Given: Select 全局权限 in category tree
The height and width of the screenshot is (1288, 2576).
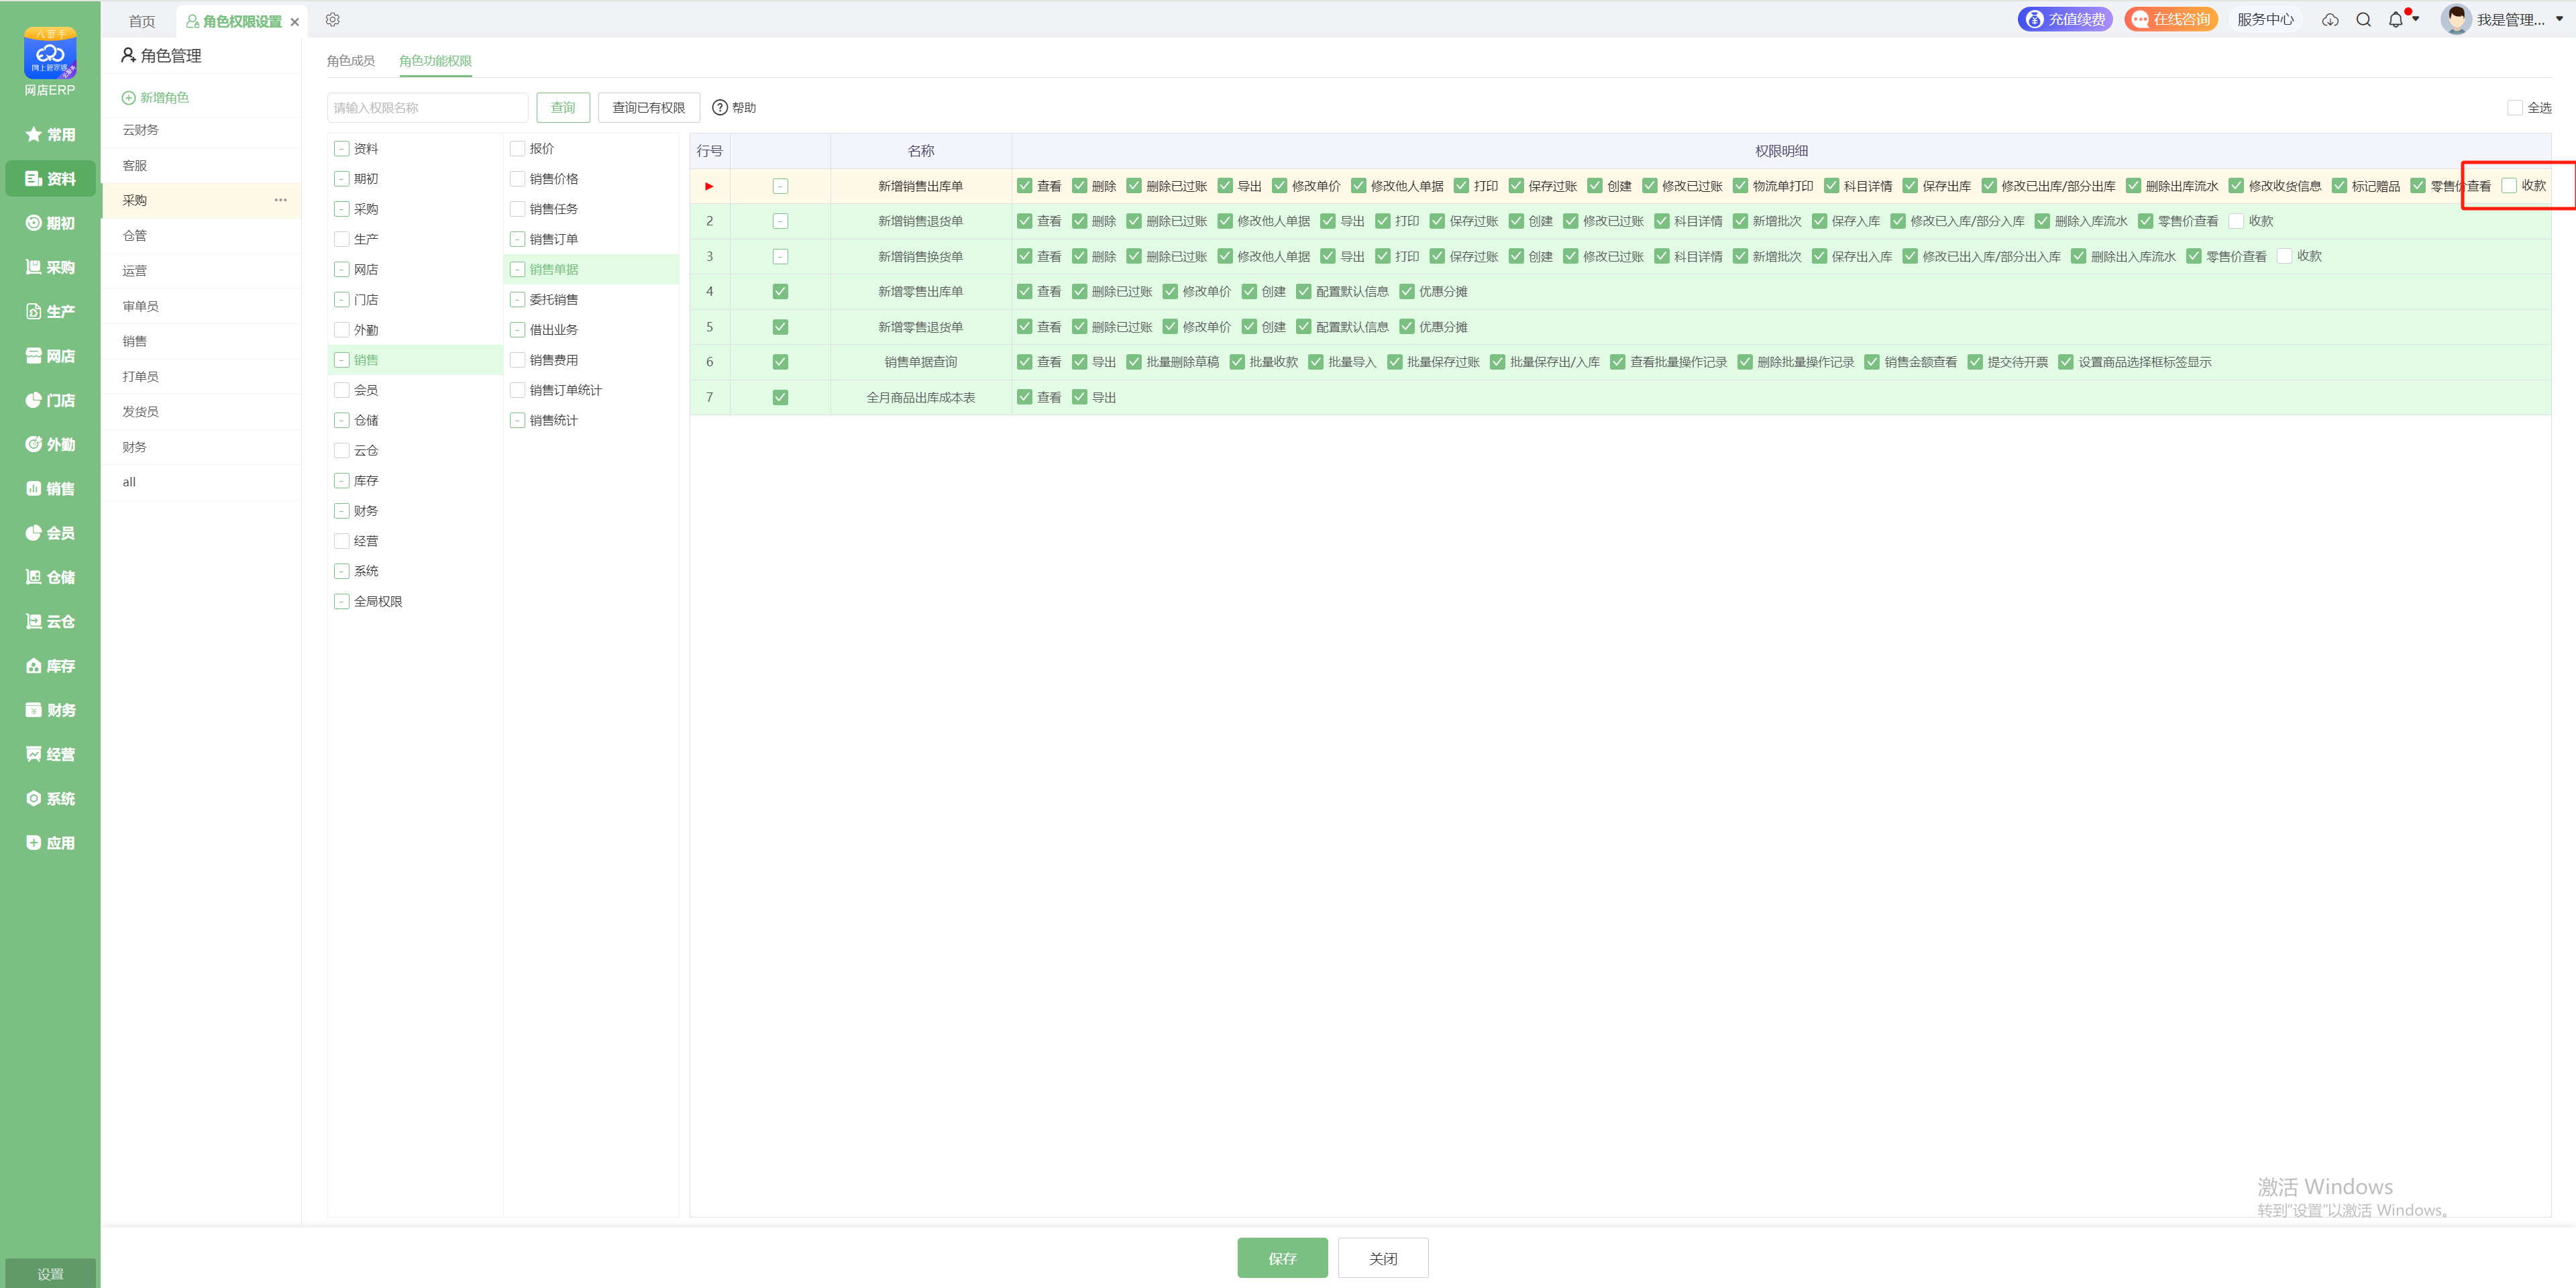Looking at the screenshot, I should coord(378,601).
